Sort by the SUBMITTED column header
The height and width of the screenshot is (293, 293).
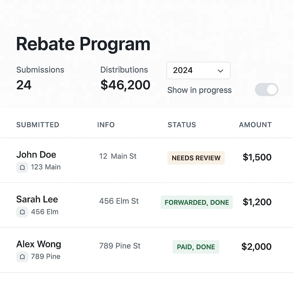[38, 125]
